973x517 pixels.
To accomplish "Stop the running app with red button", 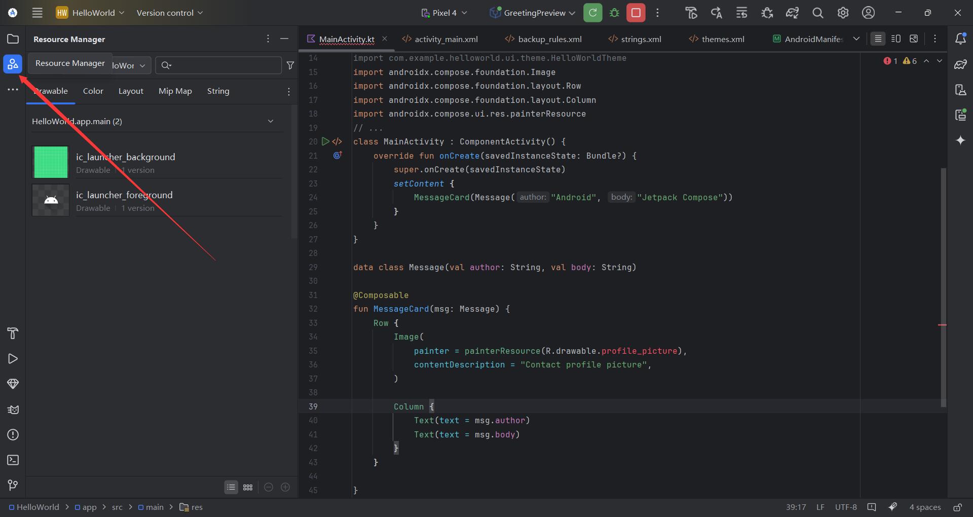I will [636, 13].
